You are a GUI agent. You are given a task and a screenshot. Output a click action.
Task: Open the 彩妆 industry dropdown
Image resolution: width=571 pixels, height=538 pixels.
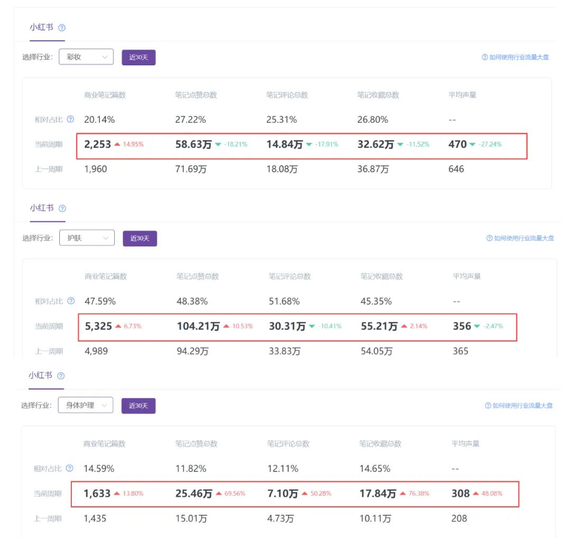click(x=86, y=57)
